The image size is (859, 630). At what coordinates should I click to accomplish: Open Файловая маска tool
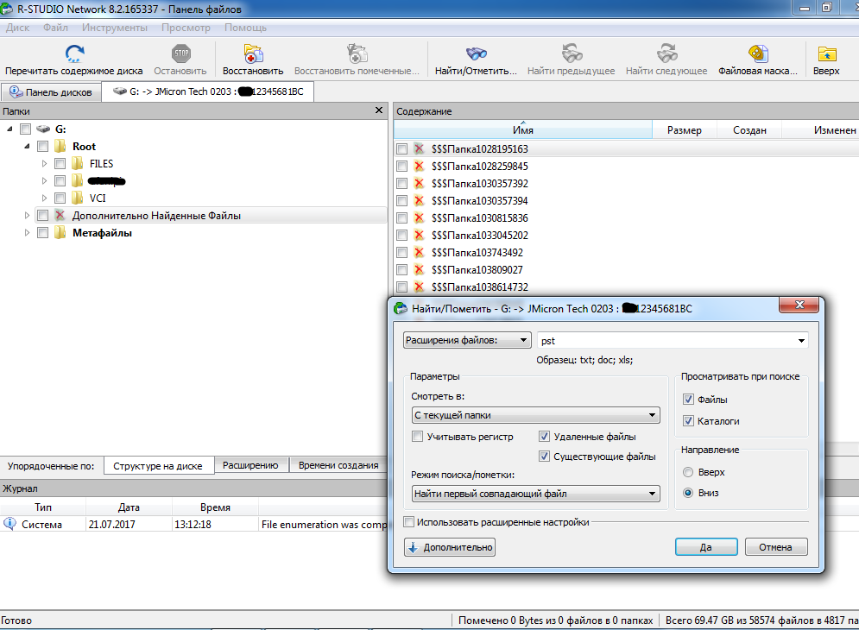pos(758,54)
